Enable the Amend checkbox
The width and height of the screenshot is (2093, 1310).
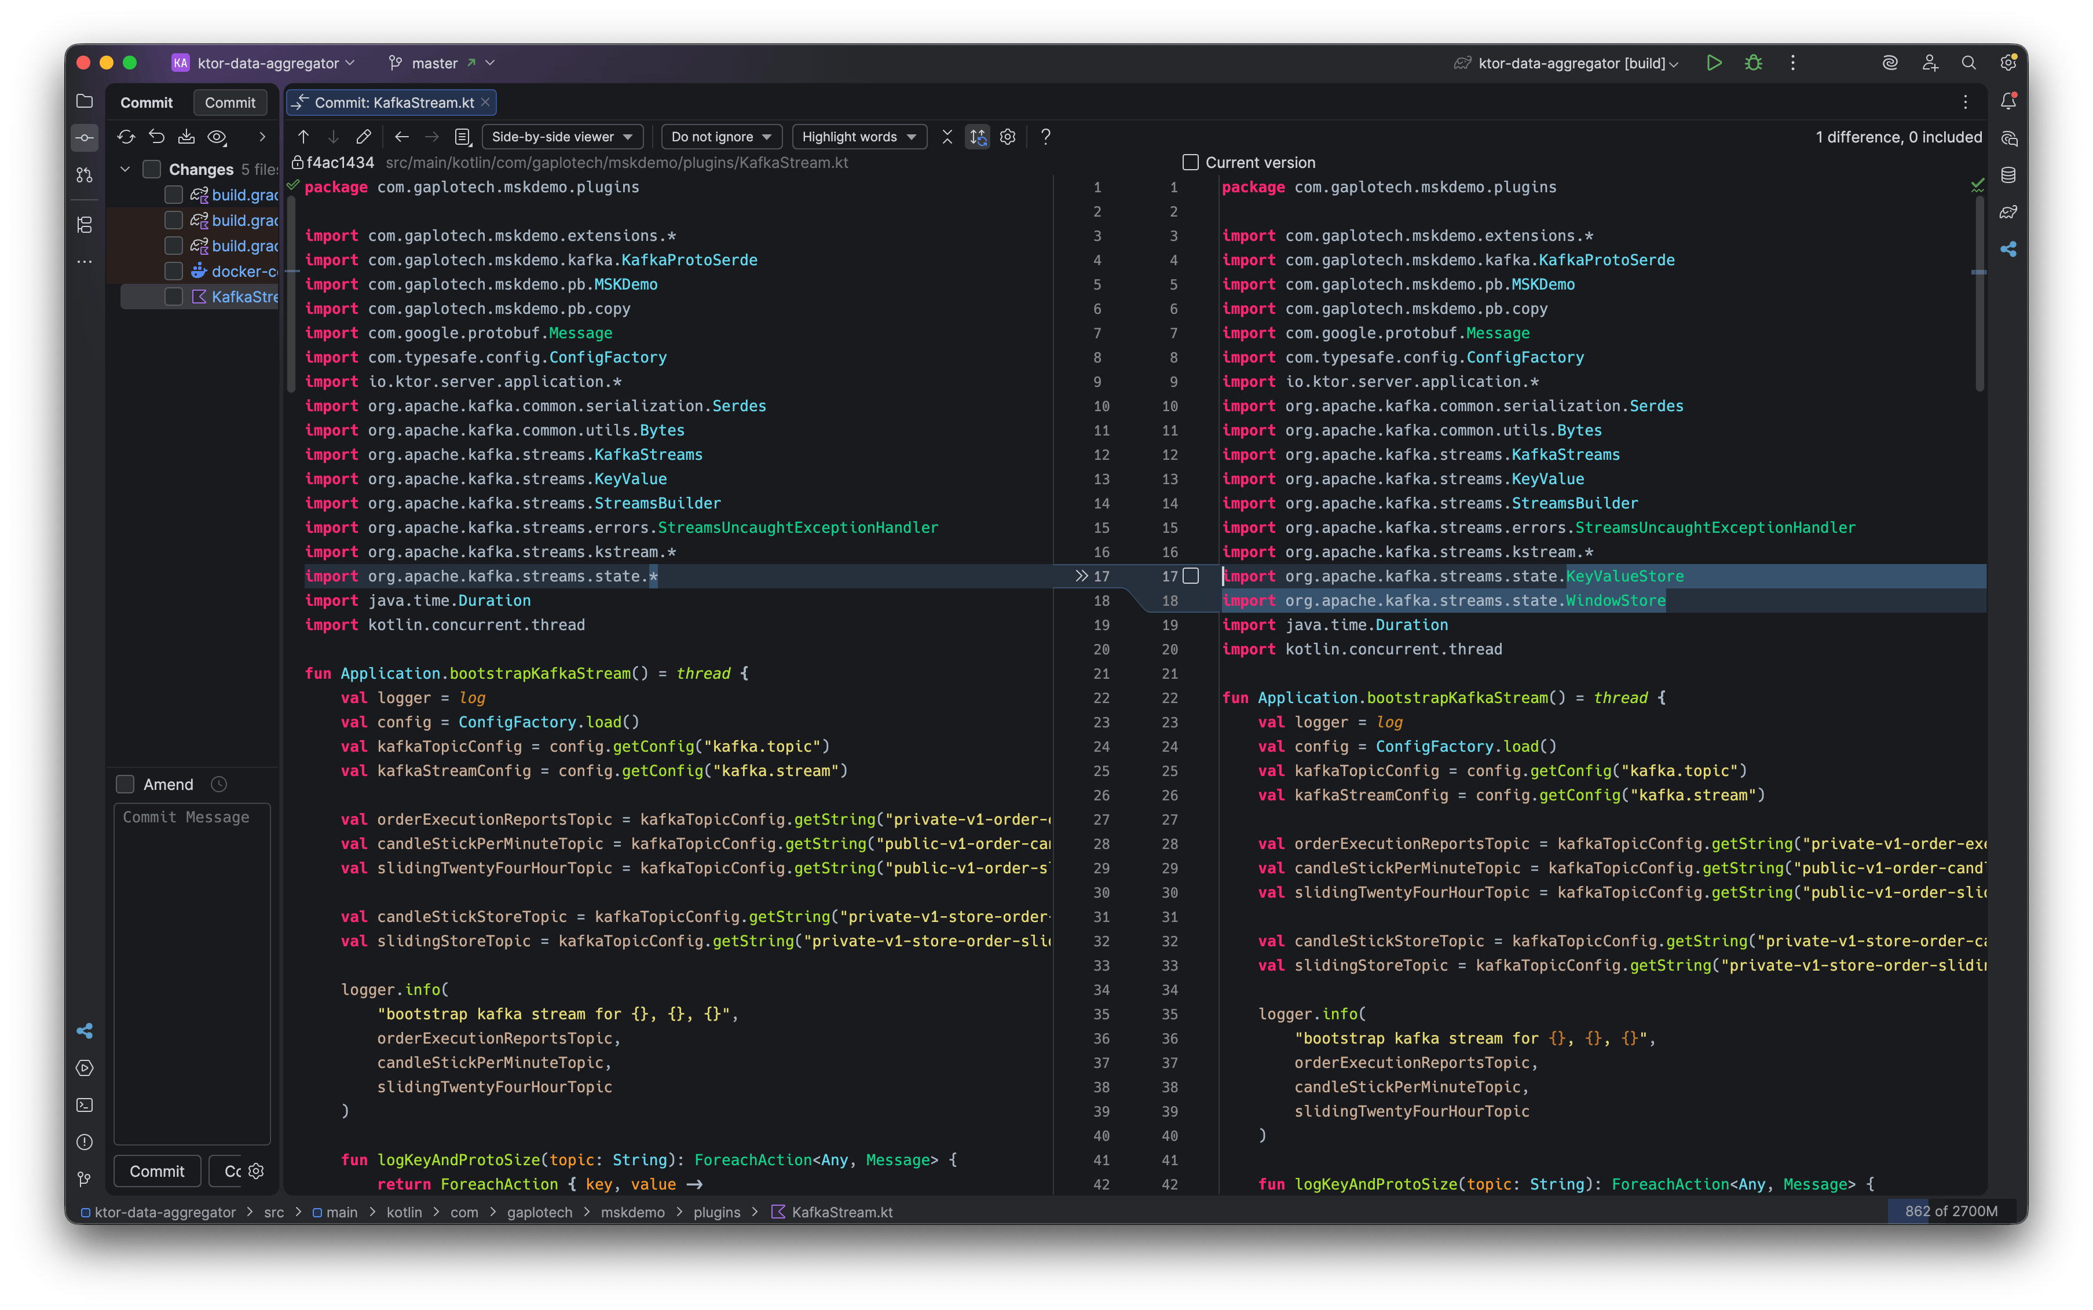(125, 784)
